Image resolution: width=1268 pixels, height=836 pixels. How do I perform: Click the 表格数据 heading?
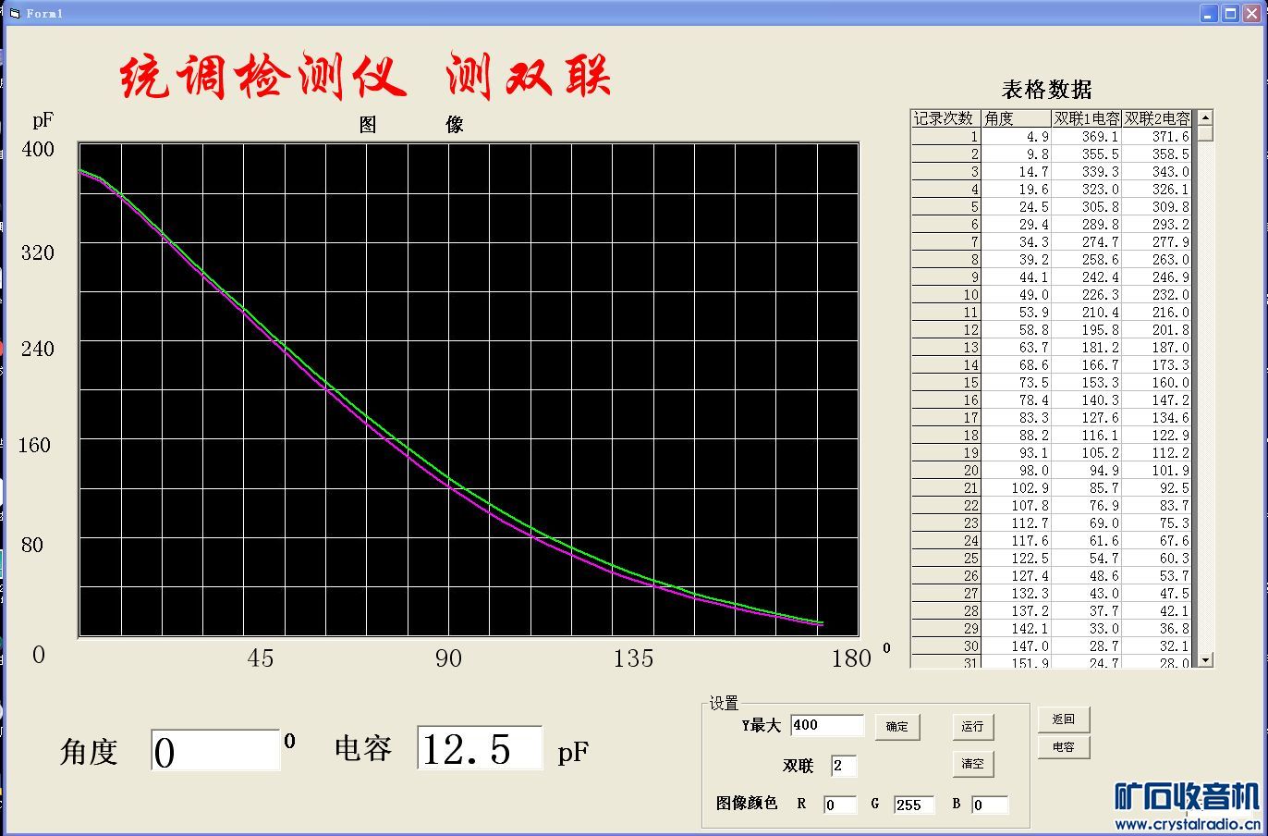1046,89
